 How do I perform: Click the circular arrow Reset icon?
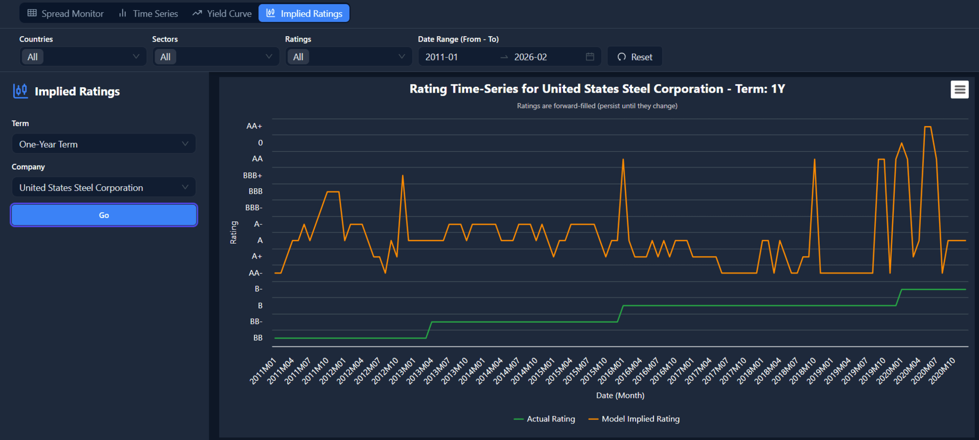click(x=622, y=57)
